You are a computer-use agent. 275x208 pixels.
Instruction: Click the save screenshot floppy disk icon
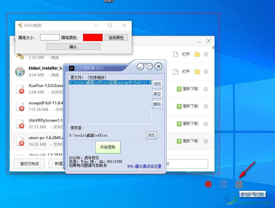point(224,184)
